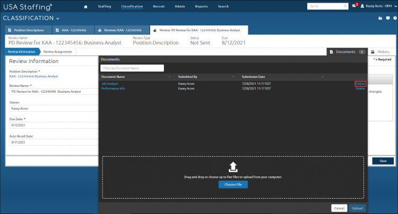Viewport: 398px width, 214px height.
Task: Click the Upload button
Action: (x=357, y=208)
